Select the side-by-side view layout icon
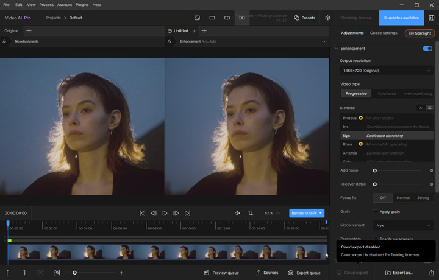Image resolution: width=439 pixels, height=280 pixels. (242, 18)
